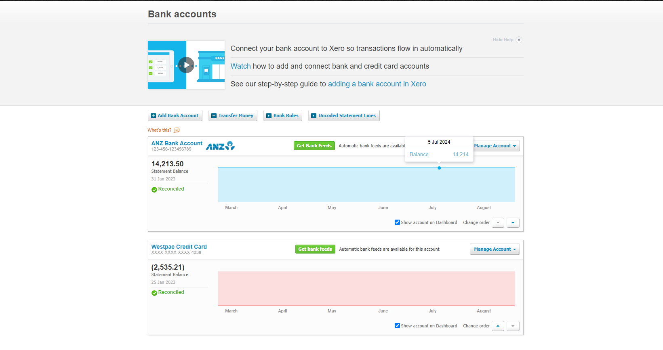Click the ANZ balance chart area
This screenshot has height=350, width=663.
(366, 185)
